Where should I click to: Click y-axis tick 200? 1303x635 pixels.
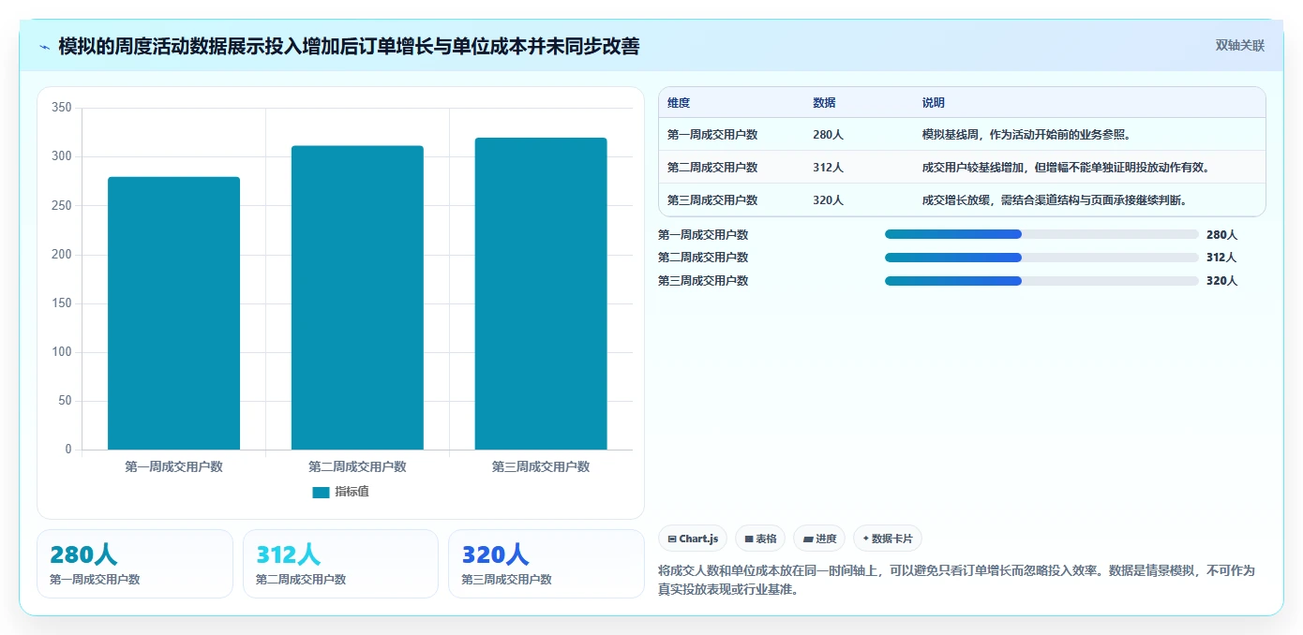pyautogui.click(x=62, y=254)
